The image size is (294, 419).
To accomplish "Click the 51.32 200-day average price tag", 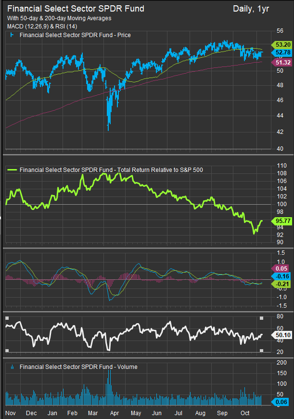I will click(280, 63).
